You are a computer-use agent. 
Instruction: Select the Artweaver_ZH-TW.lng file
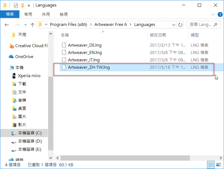(89, 67)
